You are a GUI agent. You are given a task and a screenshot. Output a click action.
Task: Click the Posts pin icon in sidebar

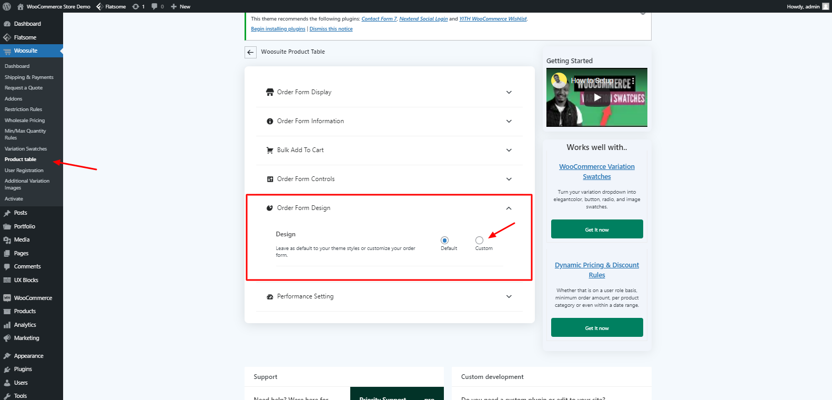tap(7, 213)
